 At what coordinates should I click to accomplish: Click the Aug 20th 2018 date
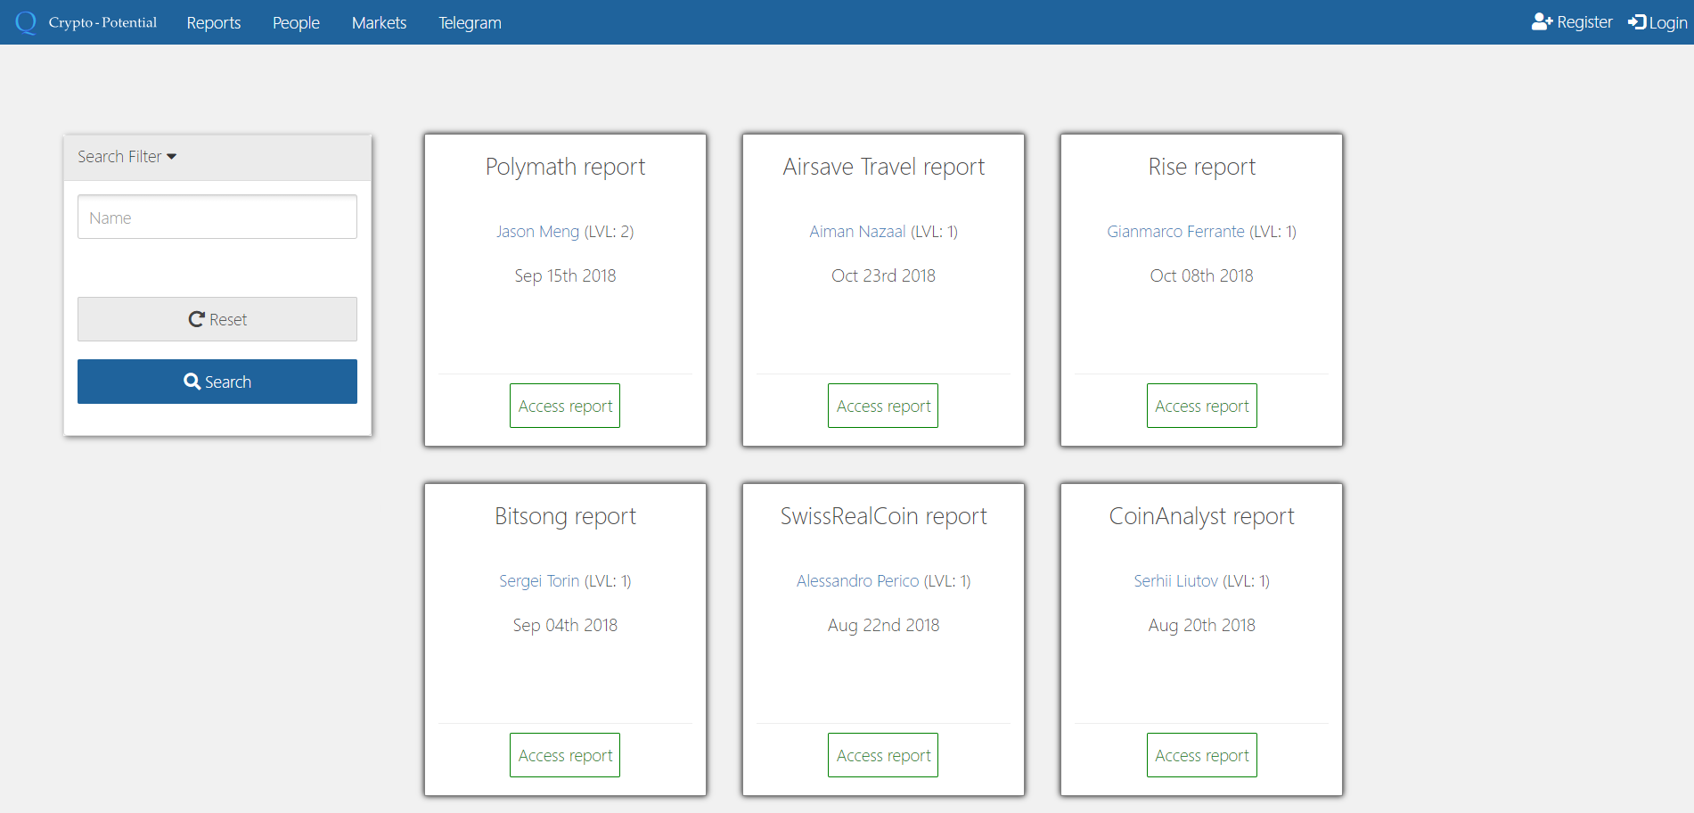pyautogui.click(x=1202, y=626)
